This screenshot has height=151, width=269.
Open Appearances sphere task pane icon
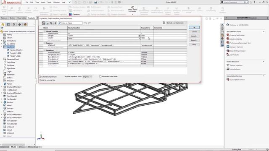[222, 39]
